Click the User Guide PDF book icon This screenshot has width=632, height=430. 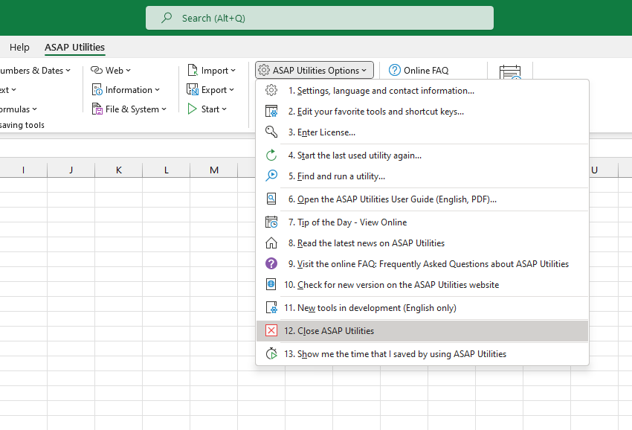pos(271,199)
